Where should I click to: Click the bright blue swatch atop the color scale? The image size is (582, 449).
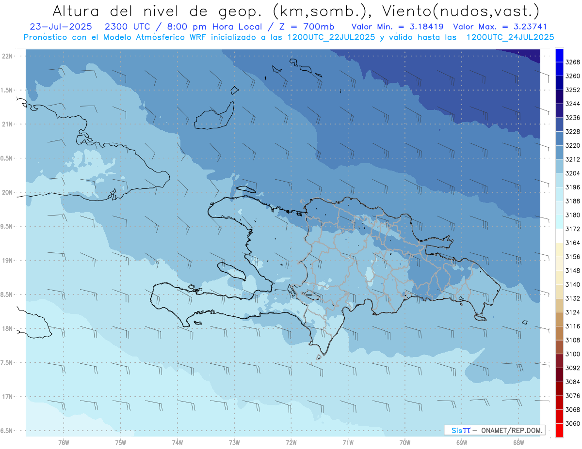pyautogui.click(x=559, y=55)
